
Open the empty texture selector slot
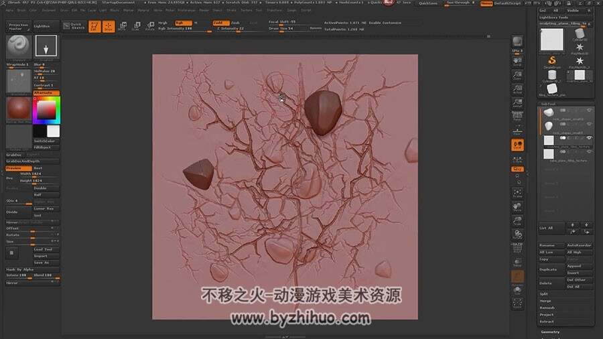pos(19,137)
